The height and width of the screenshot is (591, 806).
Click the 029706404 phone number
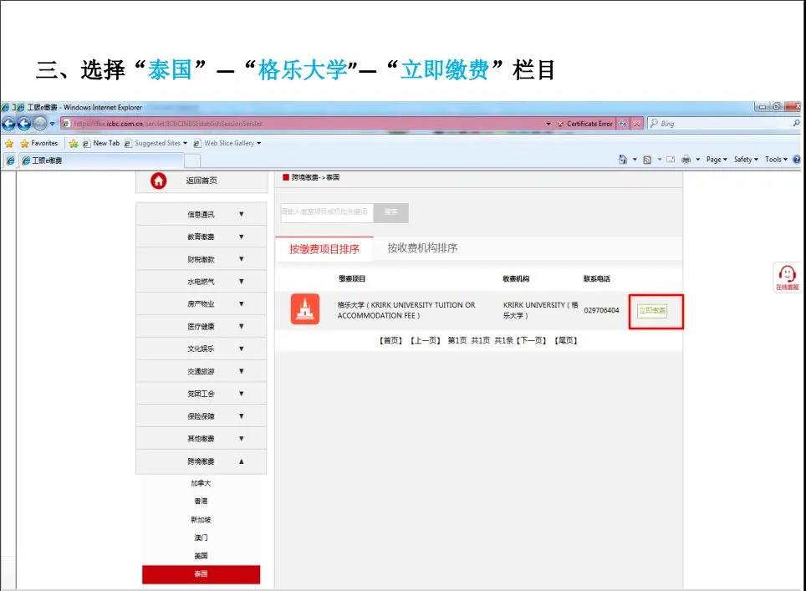pos(601,310)
